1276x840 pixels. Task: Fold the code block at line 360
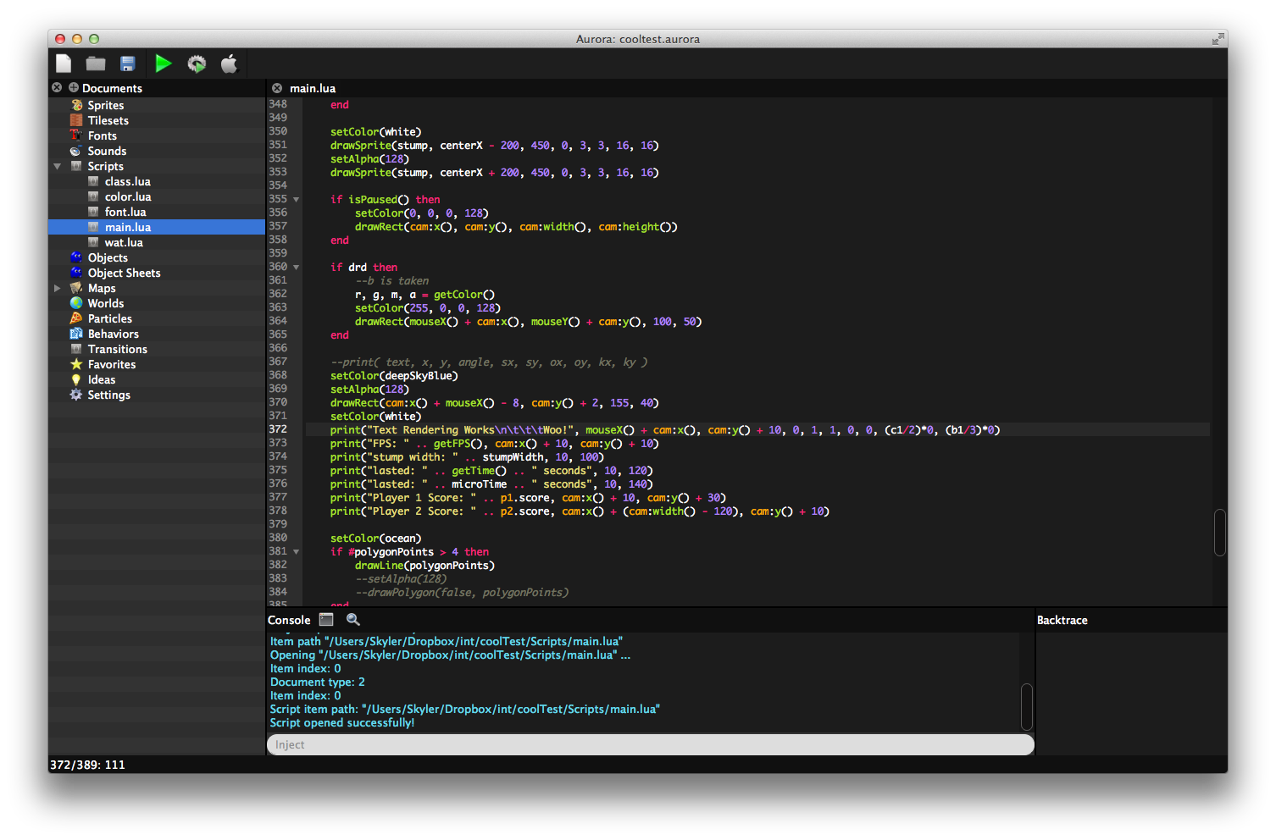pyautogui.click(x=297, y=268)
